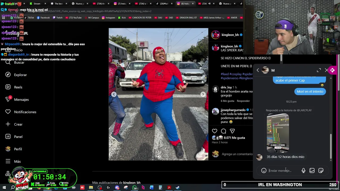Image resolution: width=340 pixels, height=191 pixels.
Task: Show the previous photo in carousel
Action: click(114, 94)
